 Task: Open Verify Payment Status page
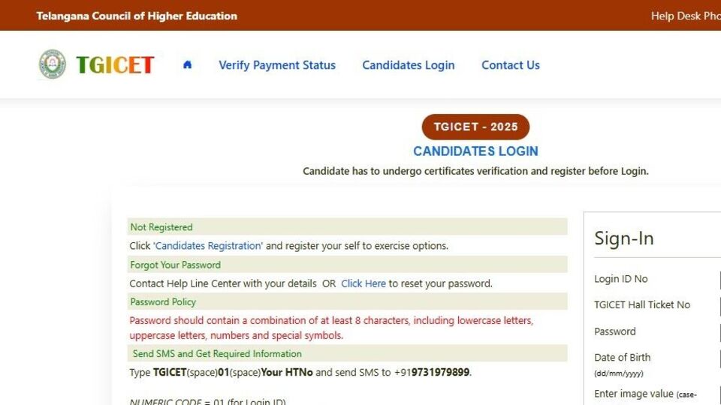pyautogui.click(x=277, y=65)
